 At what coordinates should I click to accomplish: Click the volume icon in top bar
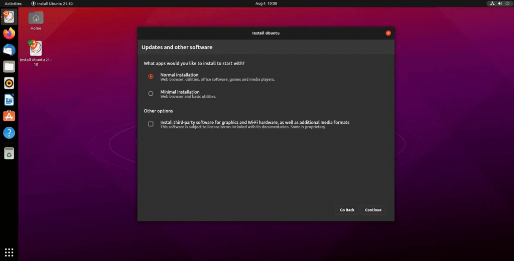click(x=500, y=4)
